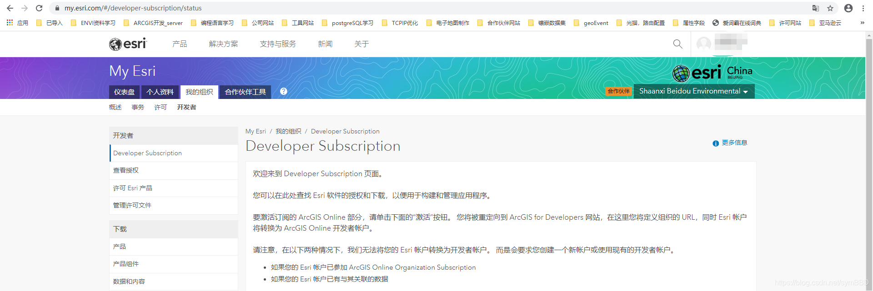Click the My Esri breadcrumb link

point(256,131)
